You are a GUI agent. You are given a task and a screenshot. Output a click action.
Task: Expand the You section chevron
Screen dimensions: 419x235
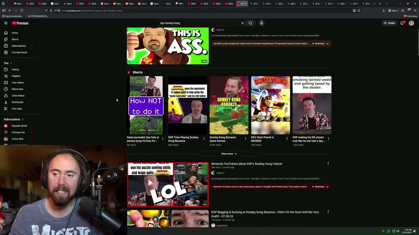[x=11, y=63]
